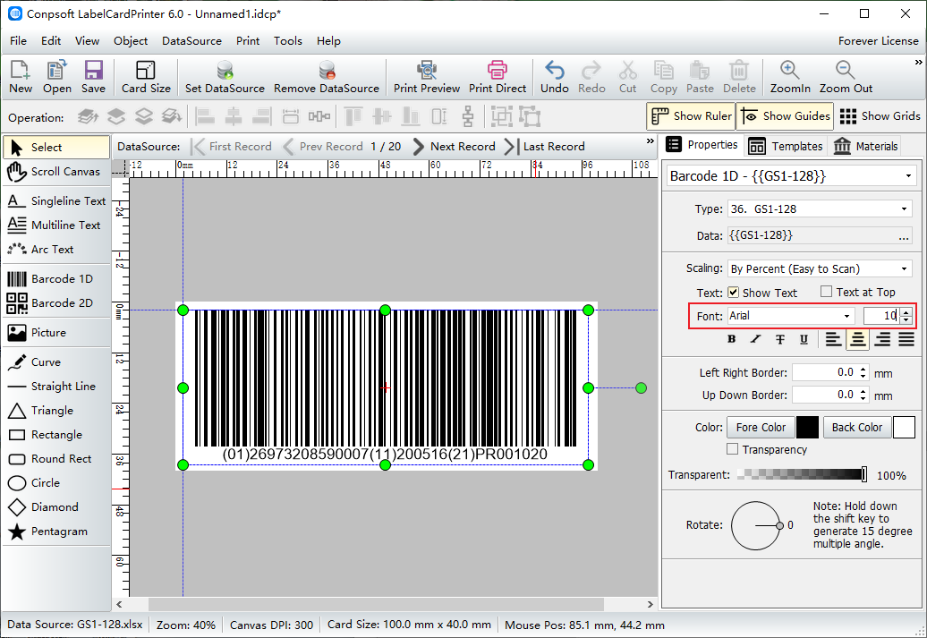Toggle underline barcode text
This screenshot has width=927, height=638.
[x=804, y=339]
